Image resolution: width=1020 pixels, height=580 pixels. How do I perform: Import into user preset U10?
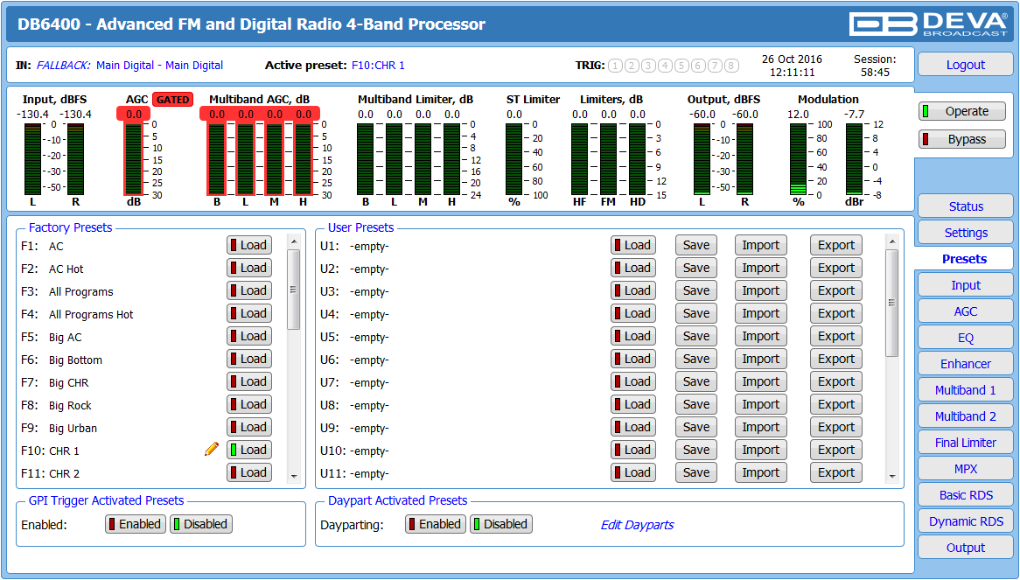(x=760, y=450)
